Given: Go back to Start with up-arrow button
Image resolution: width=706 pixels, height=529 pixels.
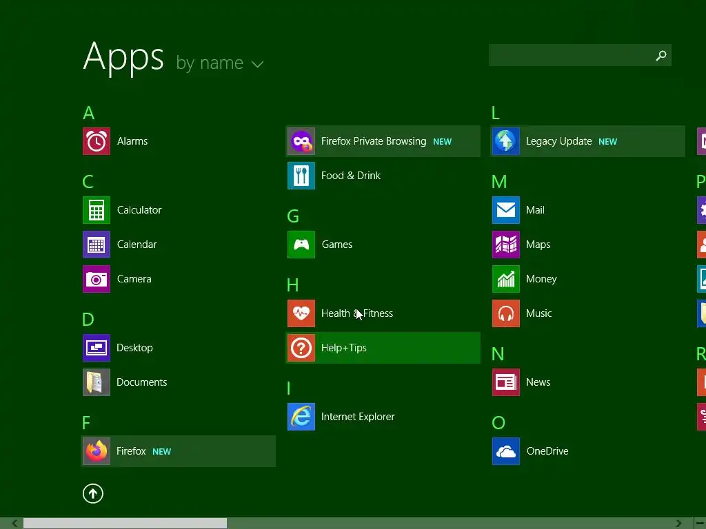Looking at the screenshot, I should pyautogui.click(x=93, y=493).
